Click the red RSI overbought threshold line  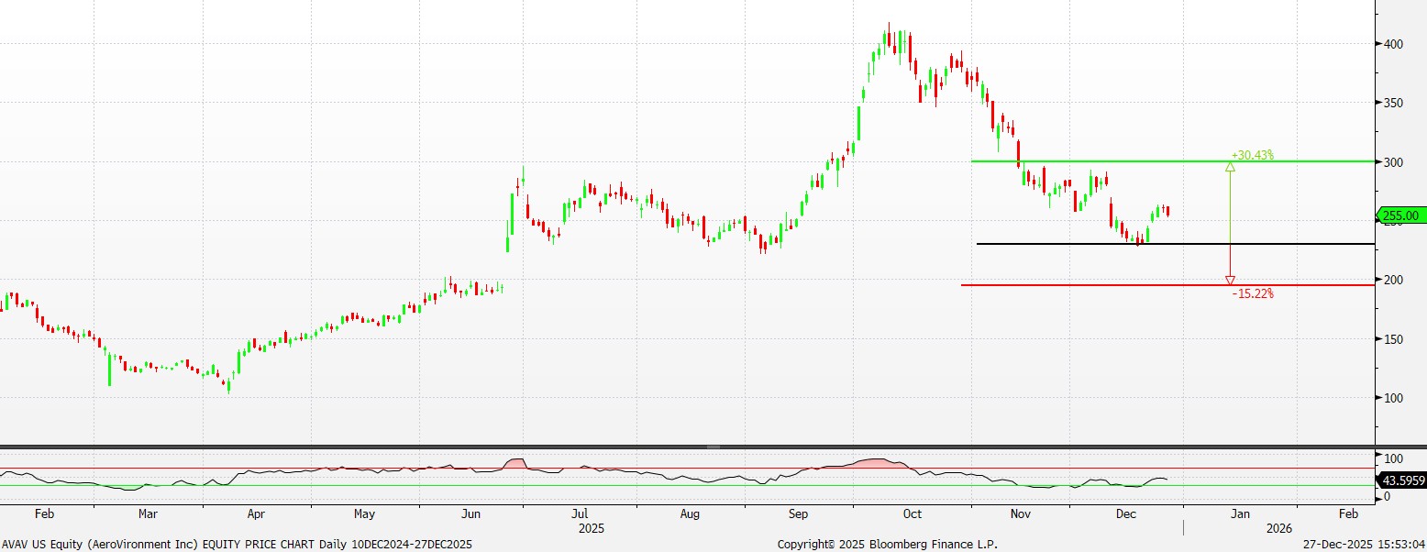pyautogui.click(x=688, y=468)
